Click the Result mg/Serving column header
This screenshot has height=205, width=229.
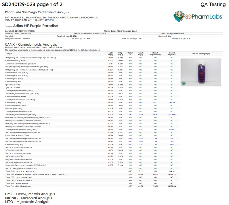pos(155,54)
